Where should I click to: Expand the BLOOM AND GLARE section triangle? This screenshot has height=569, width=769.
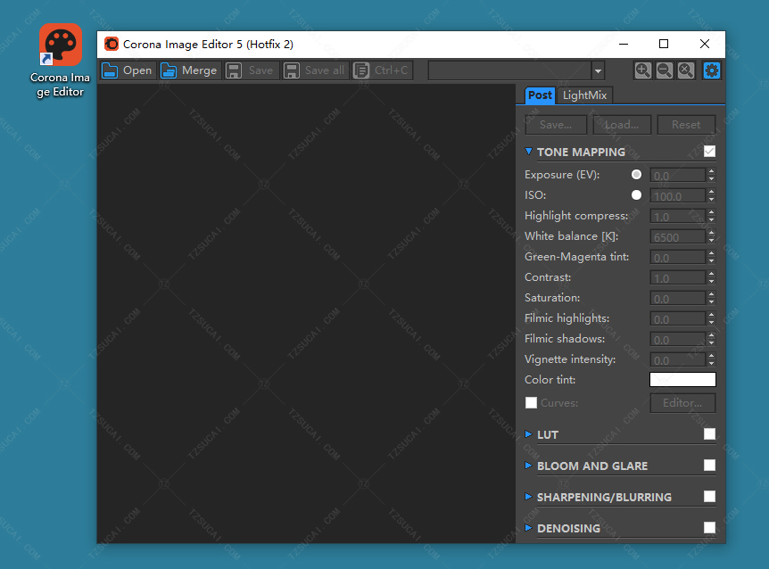point(528,466)
